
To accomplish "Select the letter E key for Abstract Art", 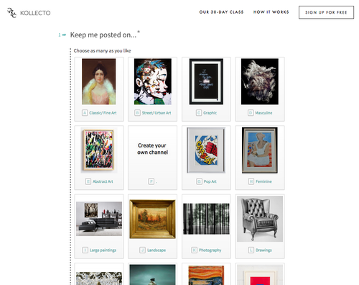I will (88, 181).
